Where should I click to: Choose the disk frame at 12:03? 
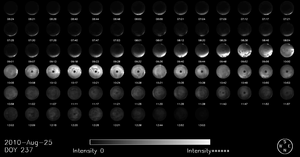click(x=10, y=114)
